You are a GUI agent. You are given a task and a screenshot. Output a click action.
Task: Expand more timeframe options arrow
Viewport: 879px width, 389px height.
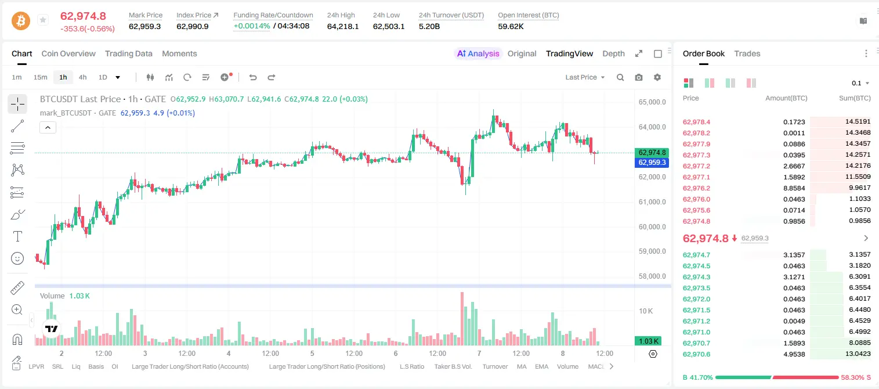(x=118, y=77)
